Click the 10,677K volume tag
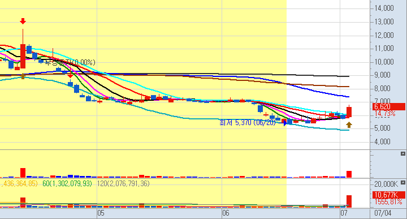The height and width of the screenshot is (219, 407). [388, 195]
